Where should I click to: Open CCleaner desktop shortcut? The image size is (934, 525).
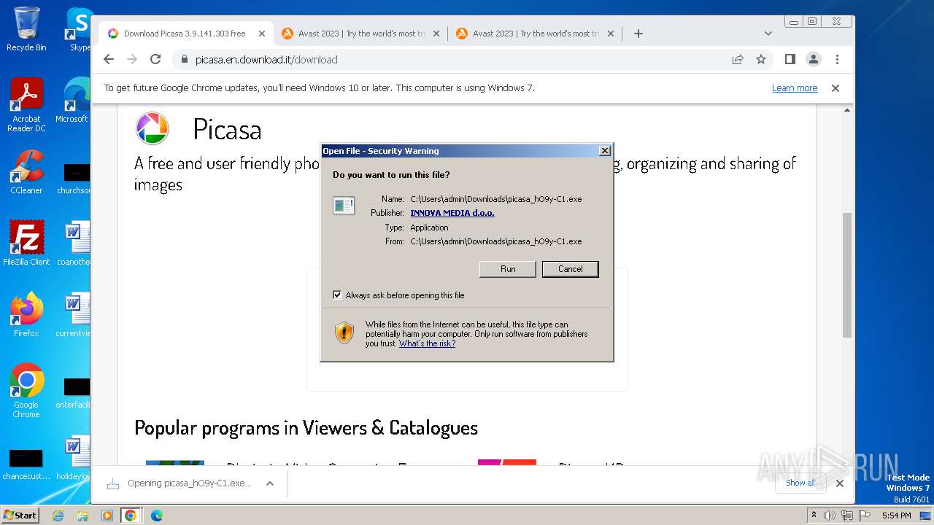pos(26,172)
